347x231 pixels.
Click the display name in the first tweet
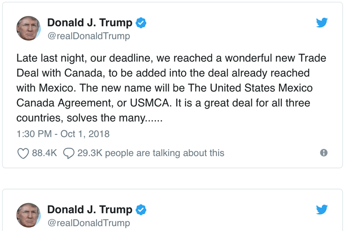pos(89,23)
